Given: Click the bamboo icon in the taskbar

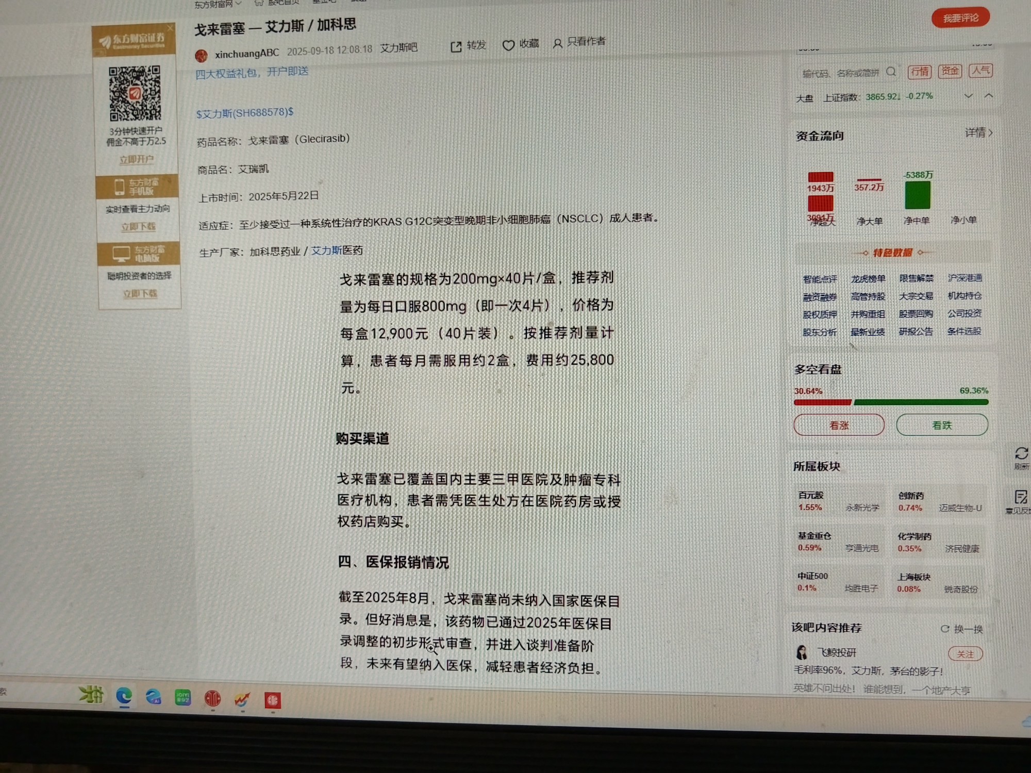Looking at the screenshot, I should click(x=91, y=695).
